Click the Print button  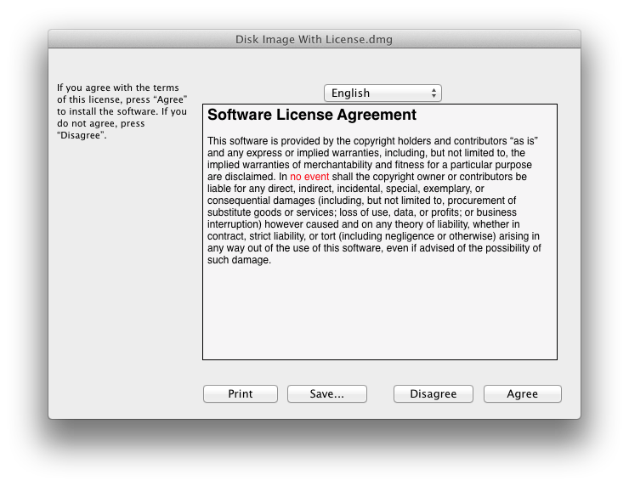pos(241,393)
